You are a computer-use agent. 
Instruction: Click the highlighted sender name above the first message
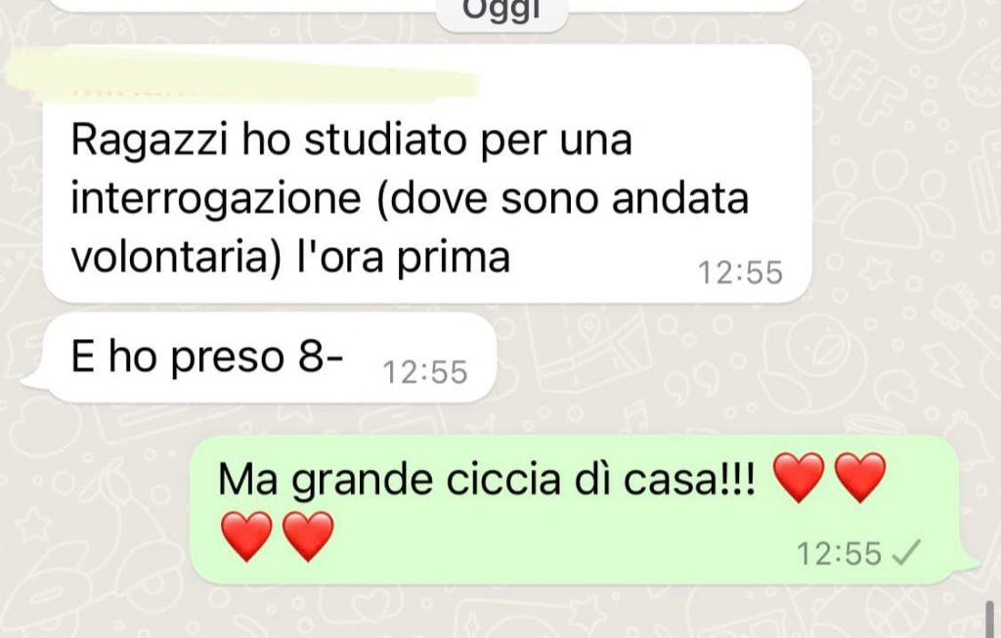point(242,75)
